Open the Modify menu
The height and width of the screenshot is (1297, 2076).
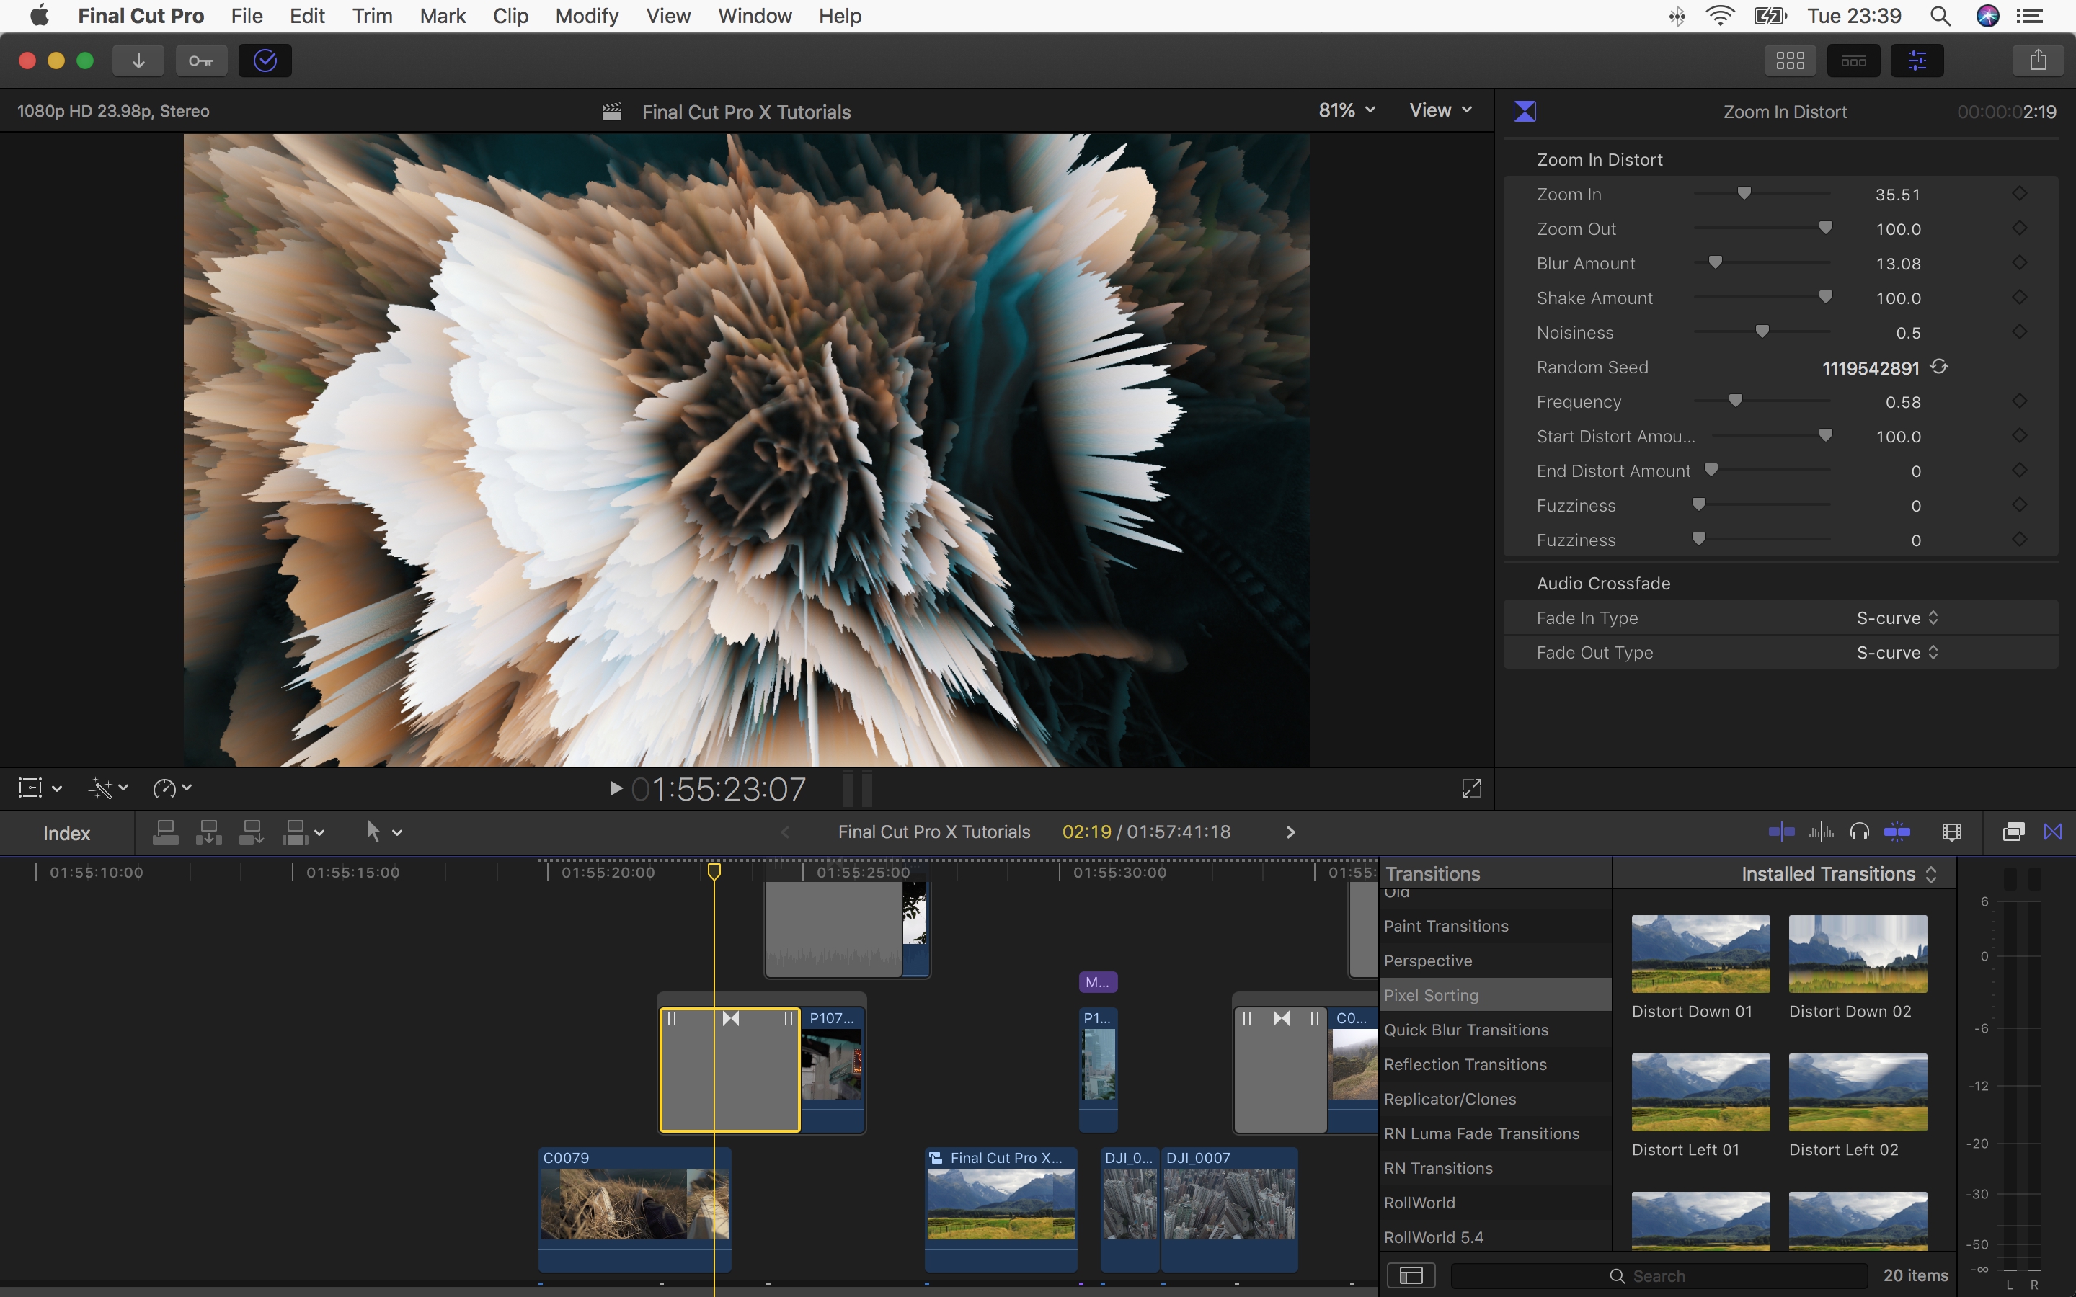[587, 15]
